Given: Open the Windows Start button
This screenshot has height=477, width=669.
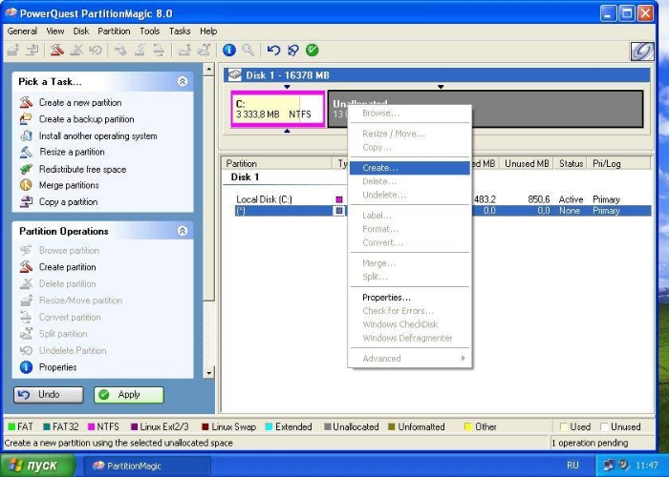Looking at the screenshot, I should click(x=35, y=466).
